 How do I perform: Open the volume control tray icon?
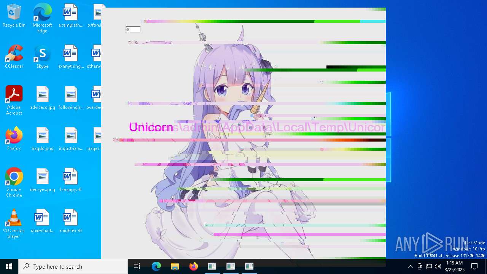(438, 266)
